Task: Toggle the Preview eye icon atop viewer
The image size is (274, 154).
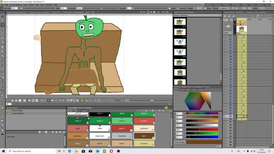Action: pyautogui.click(x=163, y=12)
